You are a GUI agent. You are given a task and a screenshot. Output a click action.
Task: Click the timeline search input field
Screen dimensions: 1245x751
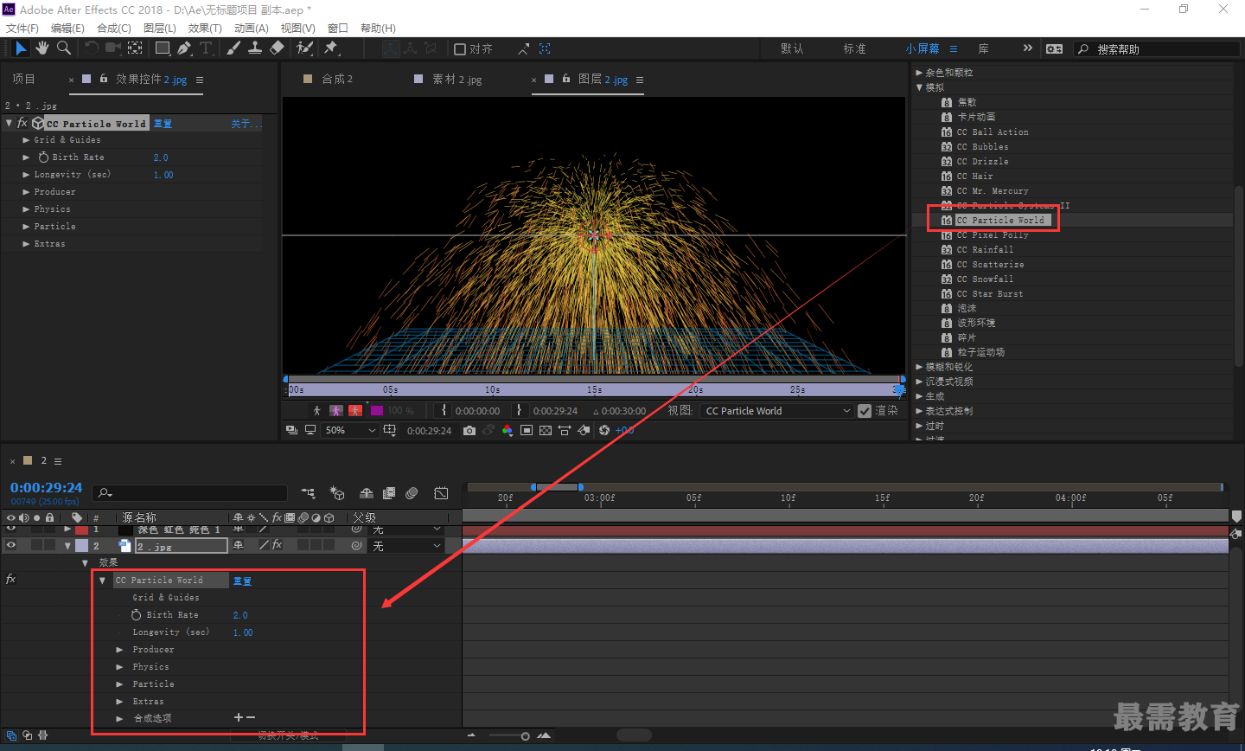[x=190, y=493]
